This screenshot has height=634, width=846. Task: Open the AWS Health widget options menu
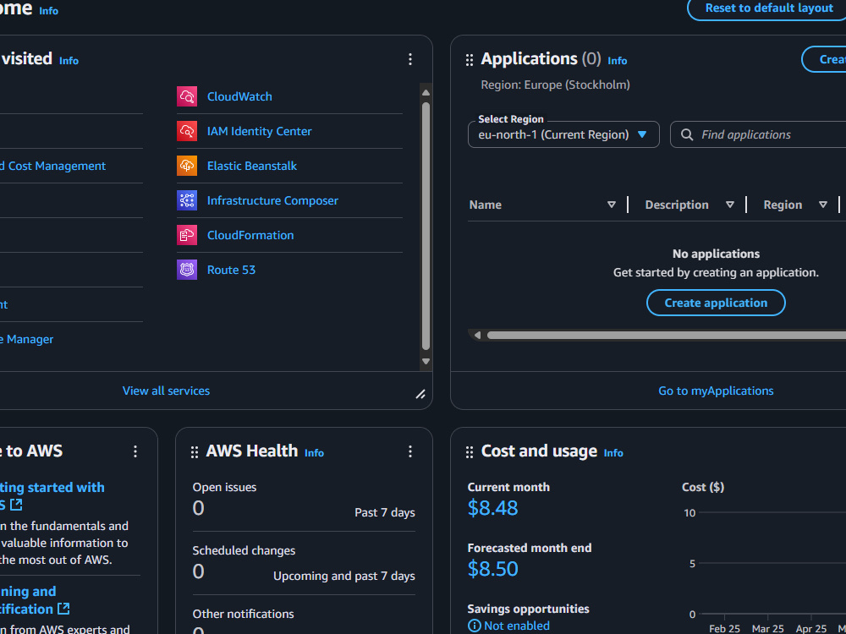tap(410, 451)
